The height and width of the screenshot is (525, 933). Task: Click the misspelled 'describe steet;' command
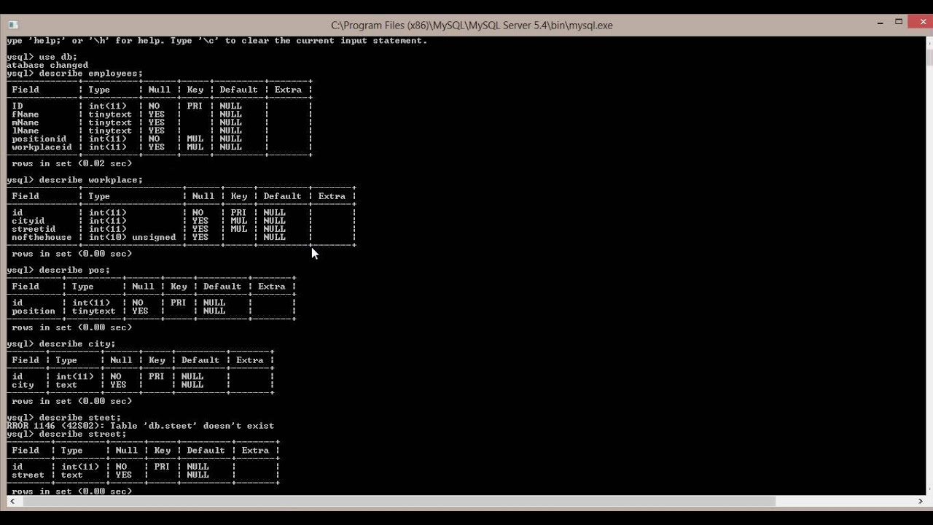63,418
